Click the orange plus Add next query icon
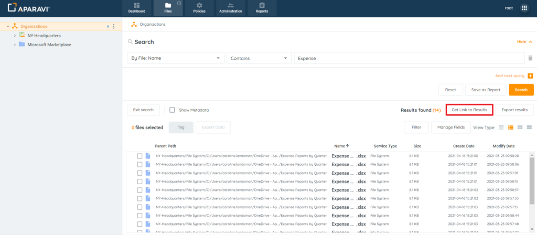The image size is (537, 235). click(x=530, y=76)
